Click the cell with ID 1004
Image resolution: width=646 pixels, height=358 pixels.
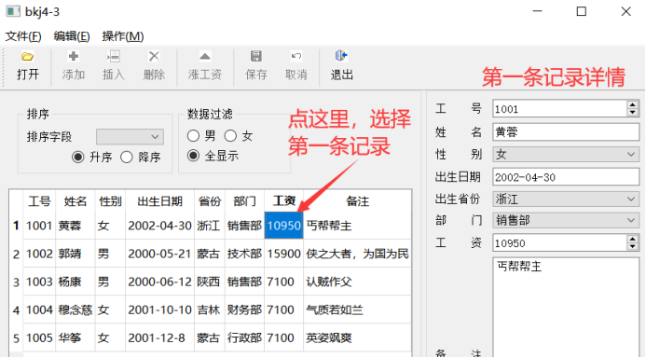[39, 310]
